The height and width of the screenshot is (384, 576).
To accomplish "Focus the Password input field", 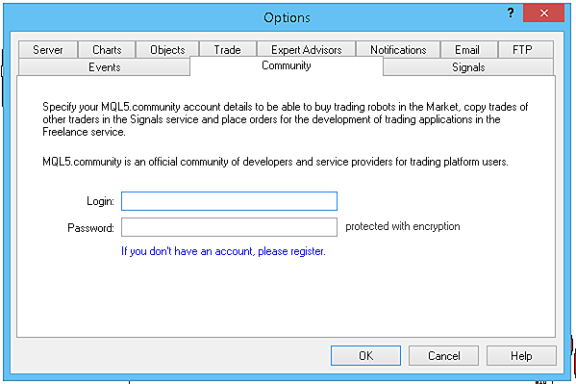I will click(x=229, y=227).
